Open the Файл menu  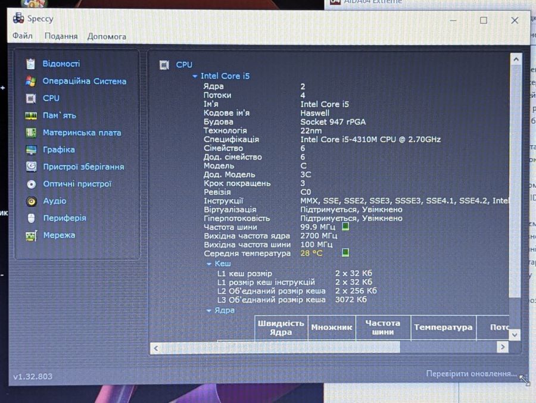[x=23, y=36]
